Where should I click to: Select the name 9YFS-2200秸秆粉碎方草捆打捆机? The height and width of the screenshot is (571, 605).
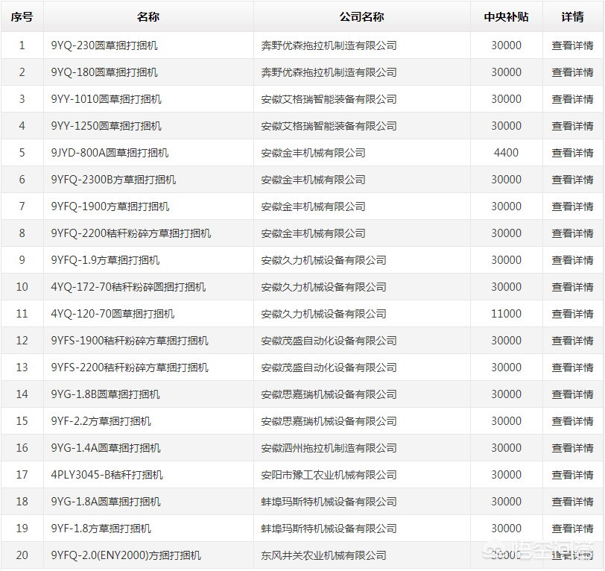pyautogui.click(x=130, y=367)
